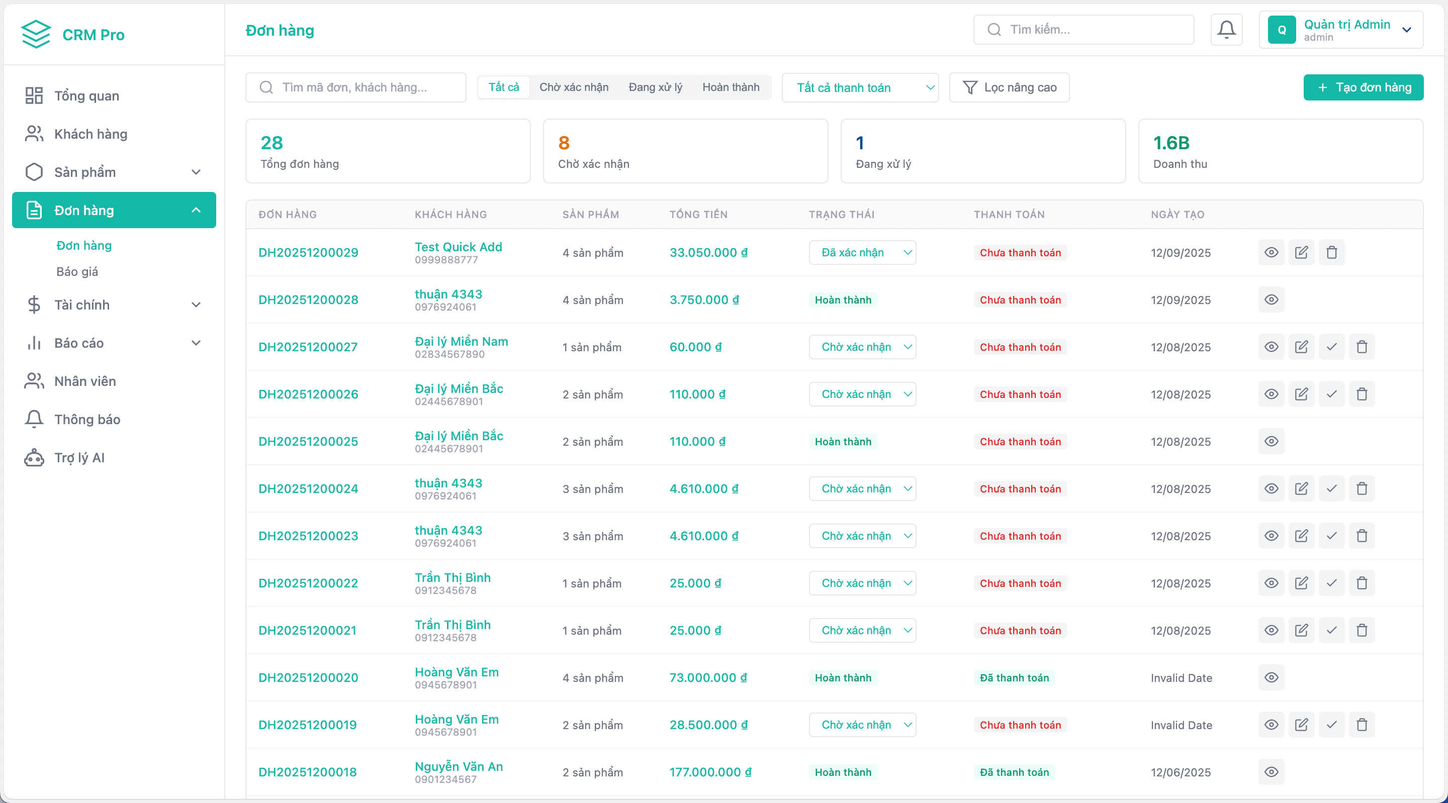View order DH20251200018 via eye icon
The width and height of the screenshot is (1448, 803).
point(1271,771)
